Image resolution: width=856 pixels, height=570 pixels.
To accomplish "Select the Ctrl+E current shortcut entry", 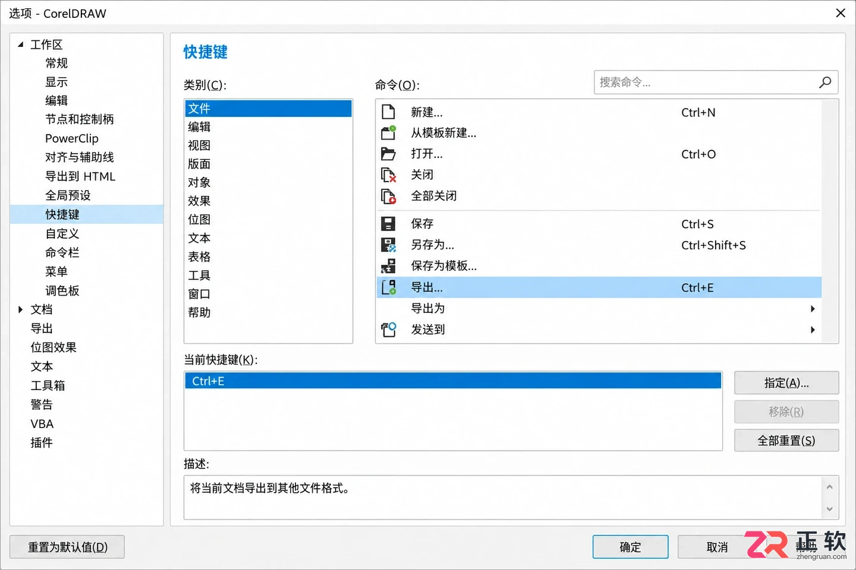I will [x=453, y=381].
